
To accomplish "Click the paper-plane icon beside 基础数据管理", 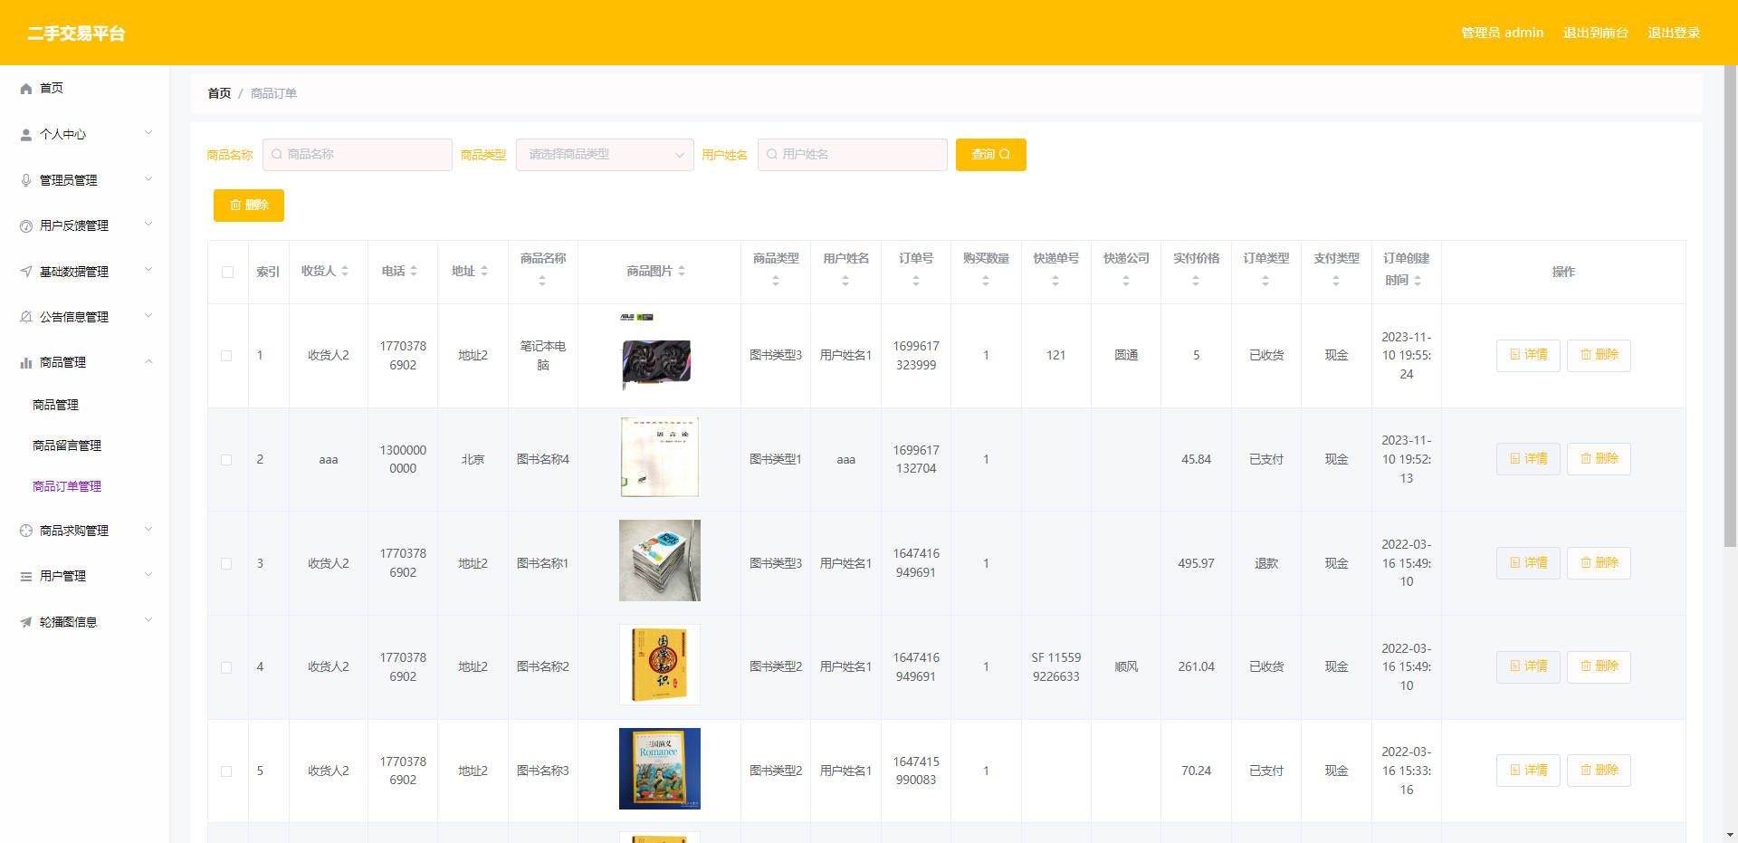I will [26, 272].
